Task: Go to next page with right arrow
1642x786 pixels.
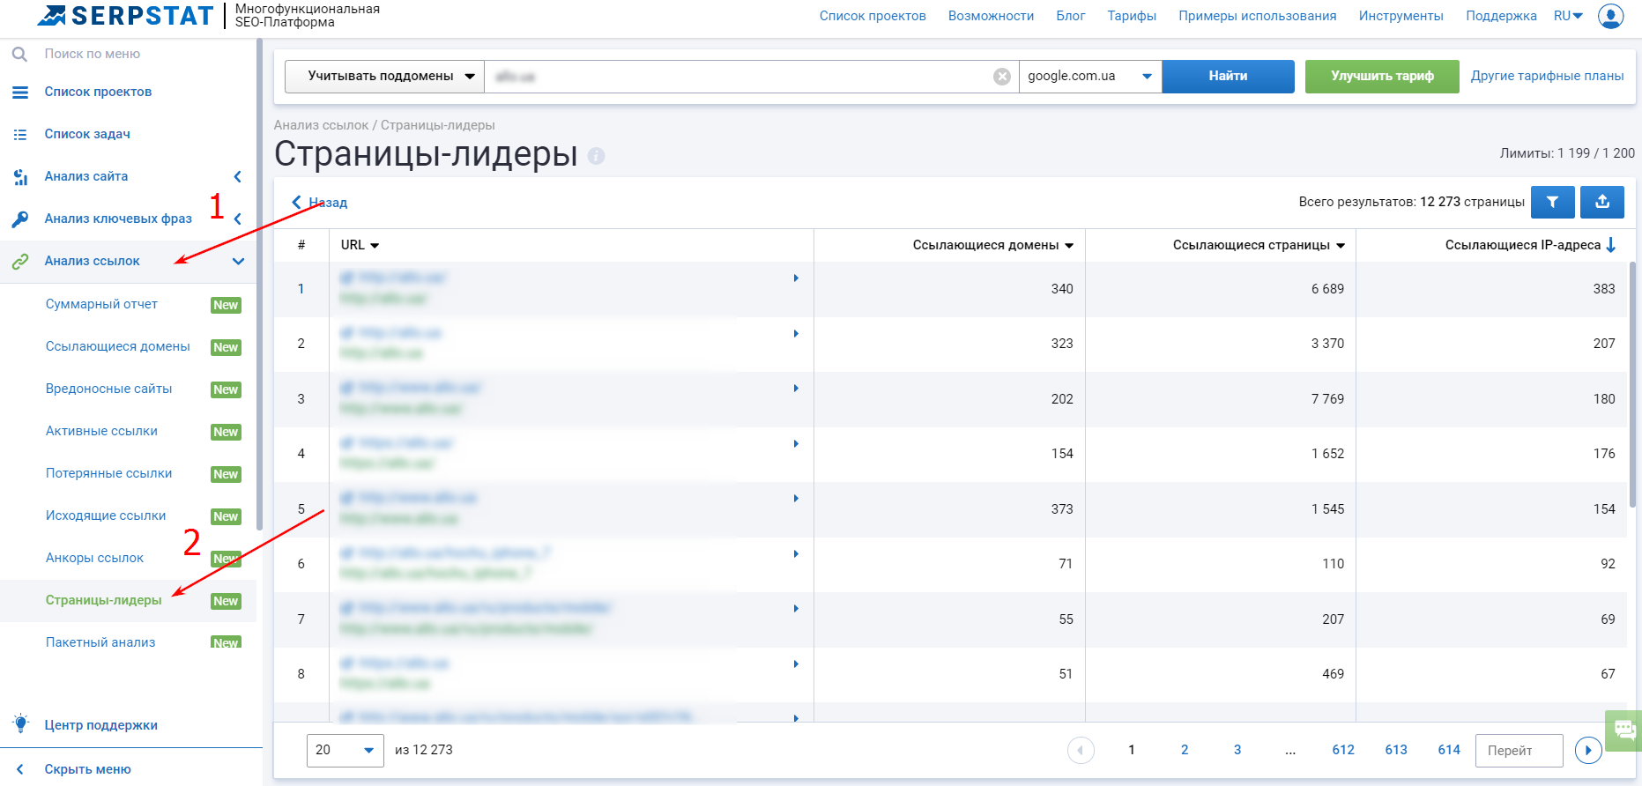Action: (1588, 750)
